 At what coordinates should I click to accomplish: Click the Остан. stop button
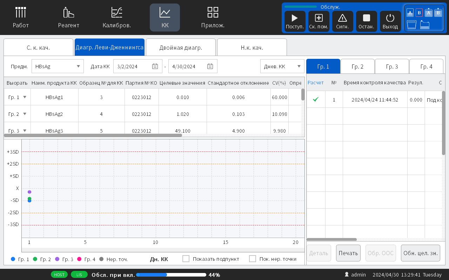click(x=367, y=21)
